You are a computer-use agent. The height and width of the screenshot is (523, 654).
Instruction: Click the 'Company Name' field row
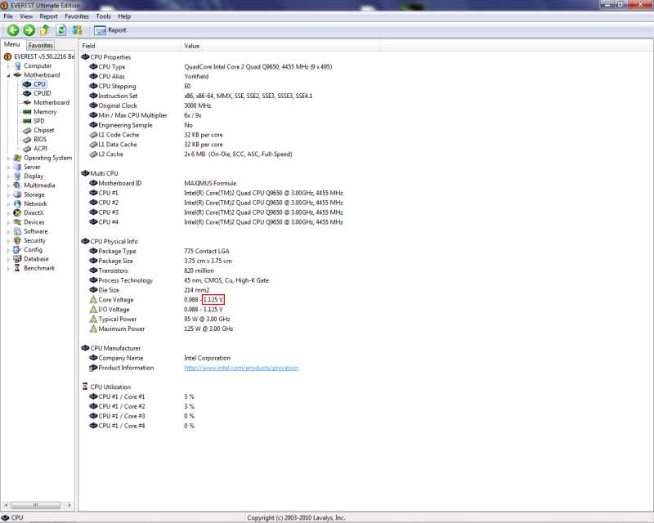click(x=120, y=358)
